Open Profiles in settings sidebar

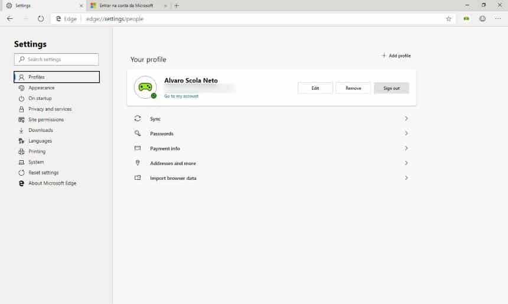(x=57, y=77)
